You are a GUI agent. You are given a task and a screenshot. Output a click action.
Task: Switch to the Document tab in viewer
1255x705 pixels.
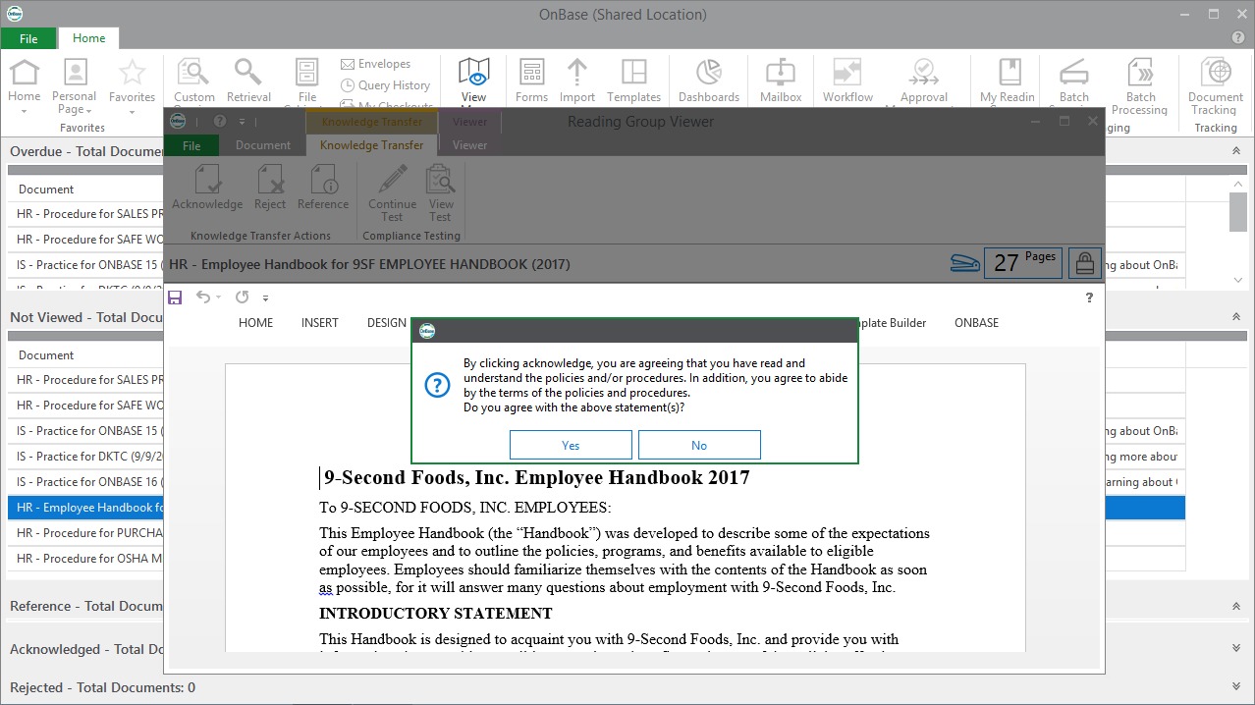[x=263, y=145]
